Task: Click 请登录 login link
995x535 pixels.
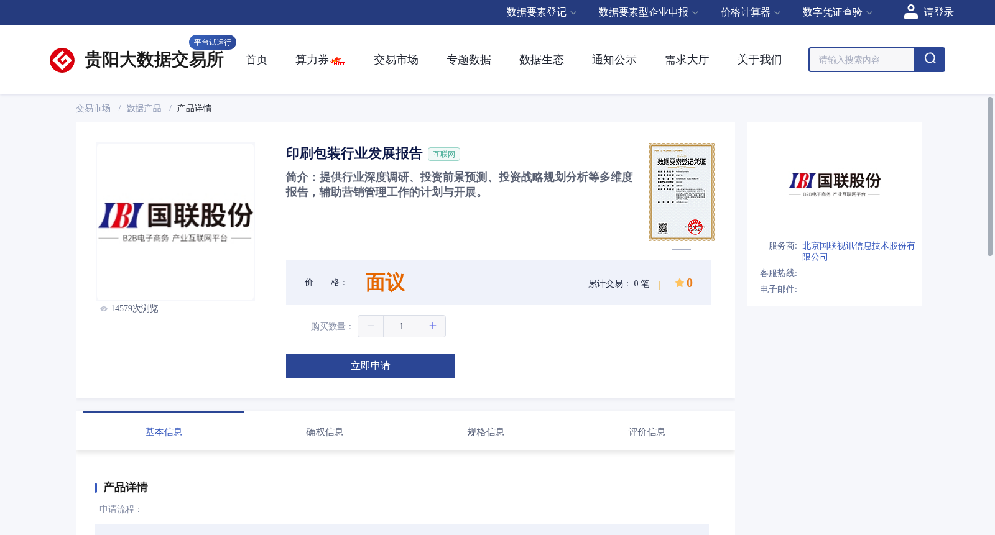Action: [938, 12]
